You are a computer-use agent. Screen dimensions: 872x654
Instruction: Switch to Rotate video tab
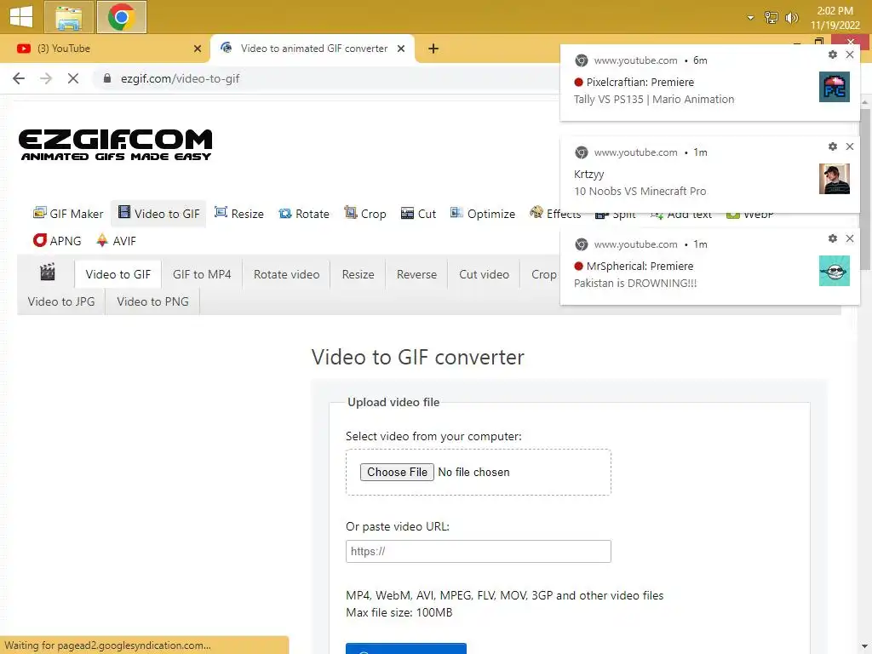click(x=286, y=274)
